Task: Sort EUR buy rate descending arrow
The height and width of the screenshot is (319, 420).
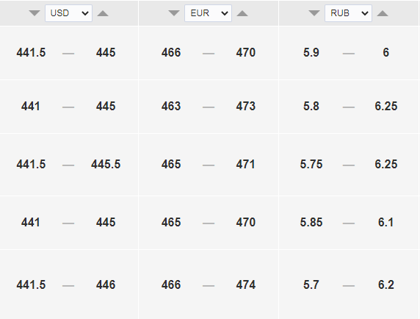Action: tap(174, 13)
